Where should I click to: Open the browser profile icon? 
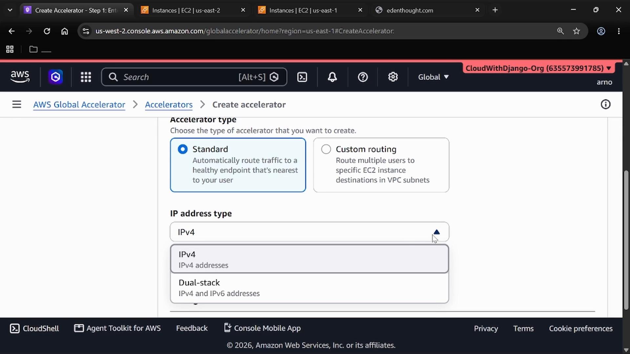(601, 31)
